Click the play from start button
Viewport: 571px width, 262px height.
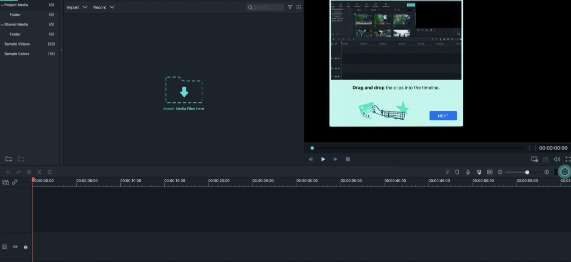click(x=323, y=159)
